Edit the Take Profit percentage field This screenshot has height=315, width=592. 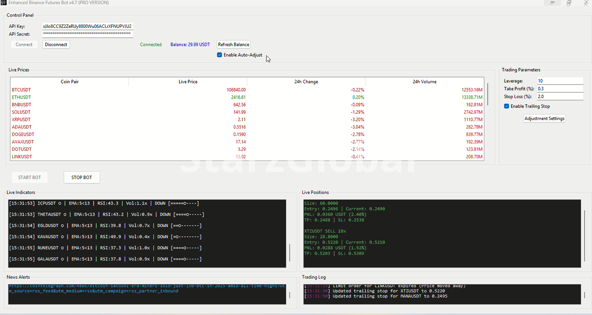[x=560, y=89]
